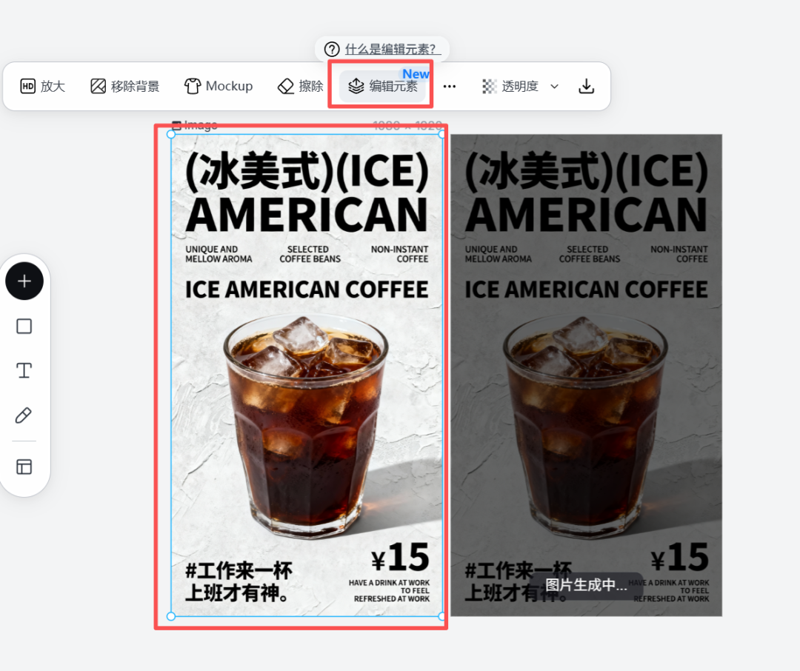Click the checkered transparency swatch icon

[490, 86]
